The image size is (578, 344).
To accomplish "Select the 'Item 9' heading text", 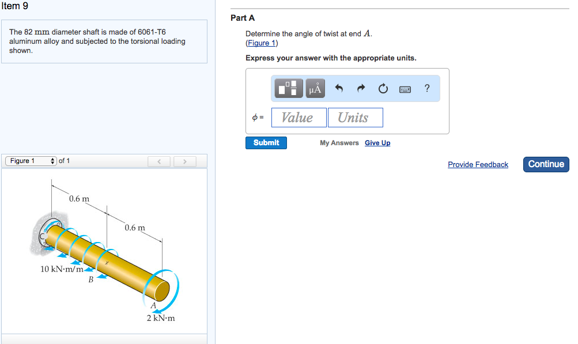I will (15, 6).
